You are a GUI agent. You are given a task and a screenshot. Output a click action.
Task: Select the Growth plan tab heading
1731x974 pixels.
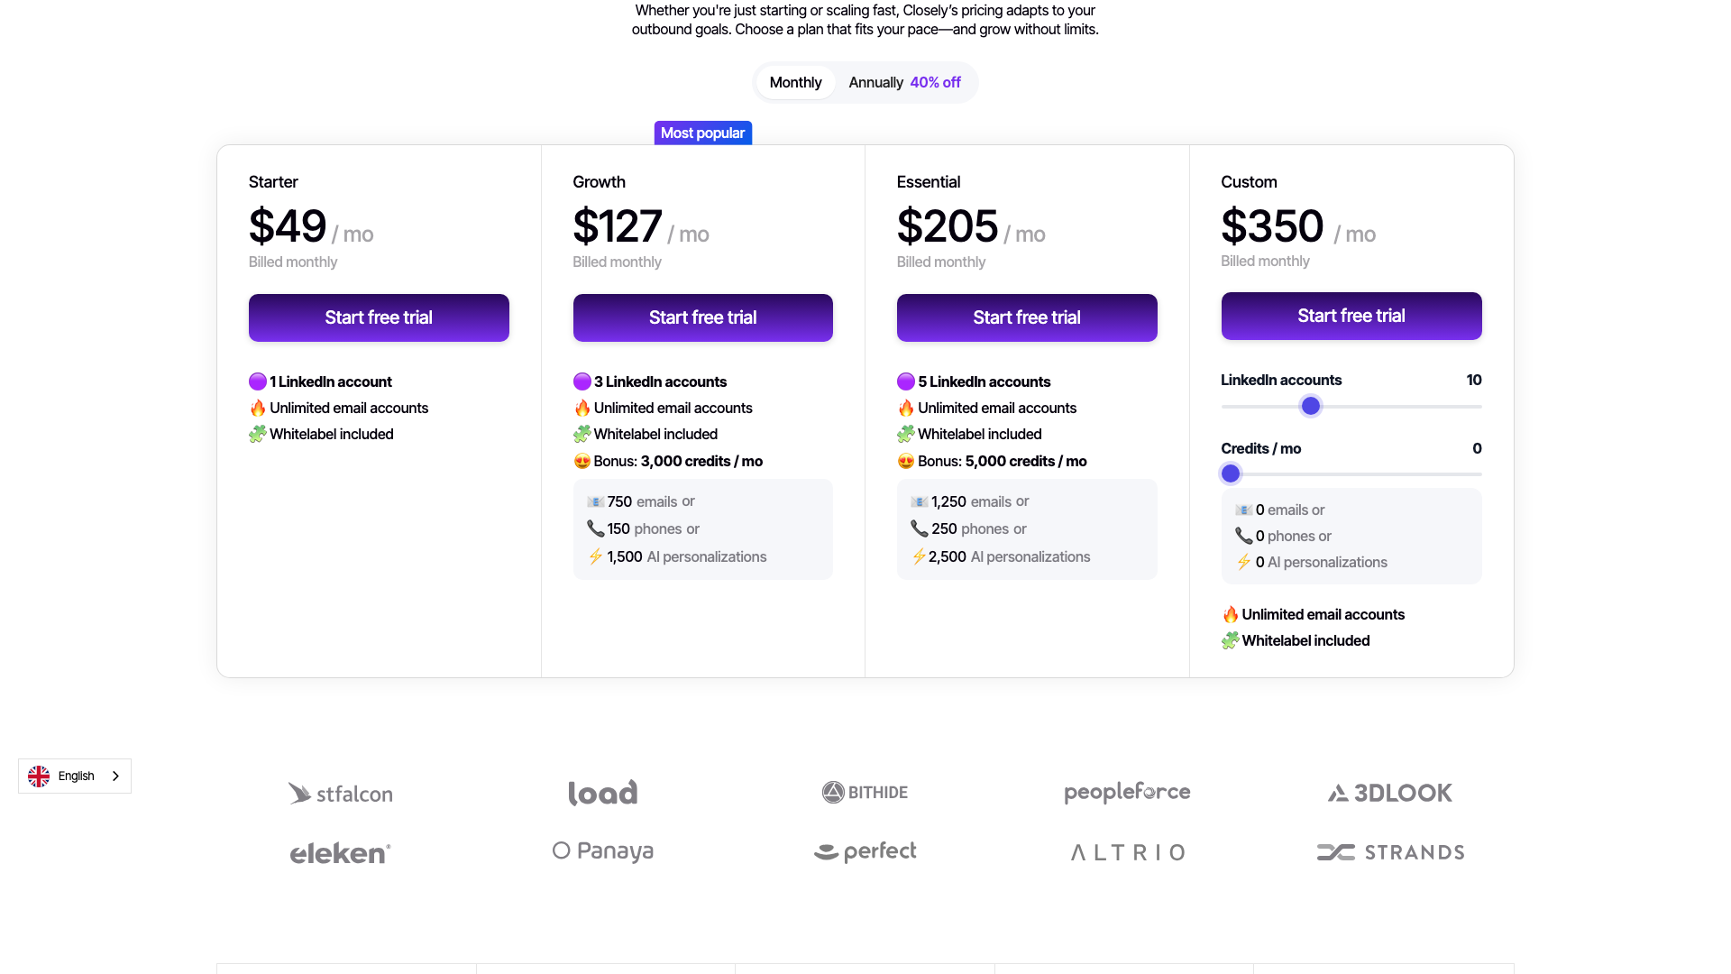click(x=599, y=181)
